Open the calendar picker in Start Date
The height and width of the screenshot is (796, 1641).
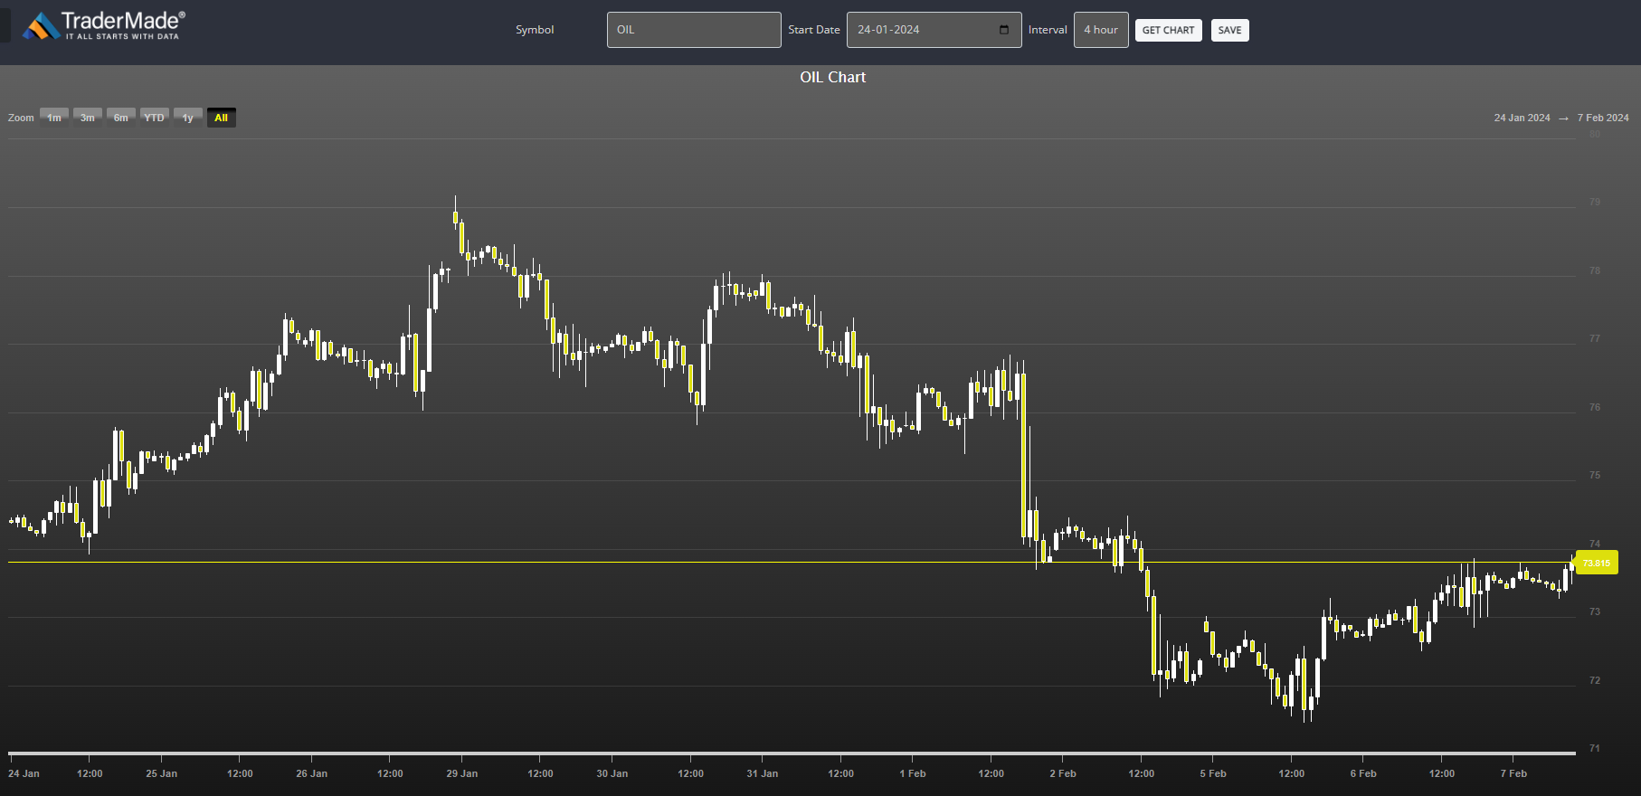[1004, 30]
